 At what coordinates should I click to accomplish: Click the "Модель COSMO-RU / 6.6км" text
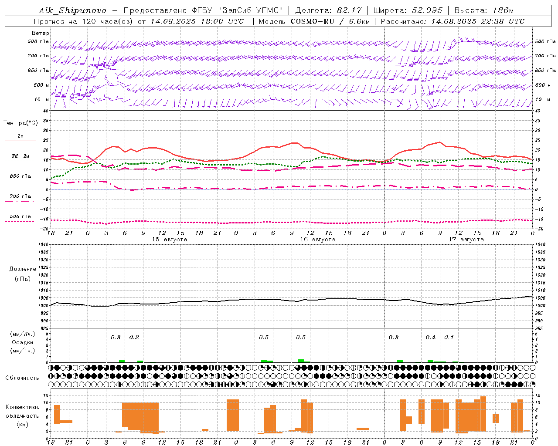pos(314,21)
